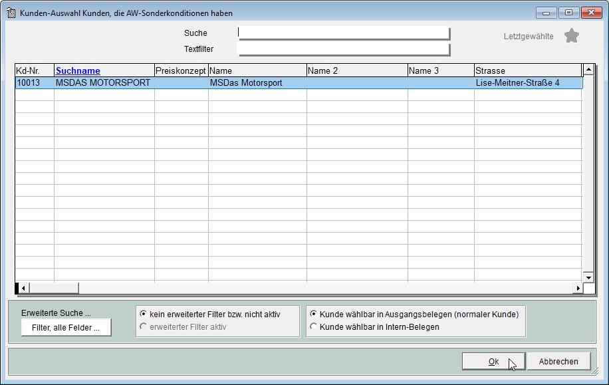Close the Kunden-Auswahl window
The height and width of the screenshot is (385, 609).
pos(592,13)
